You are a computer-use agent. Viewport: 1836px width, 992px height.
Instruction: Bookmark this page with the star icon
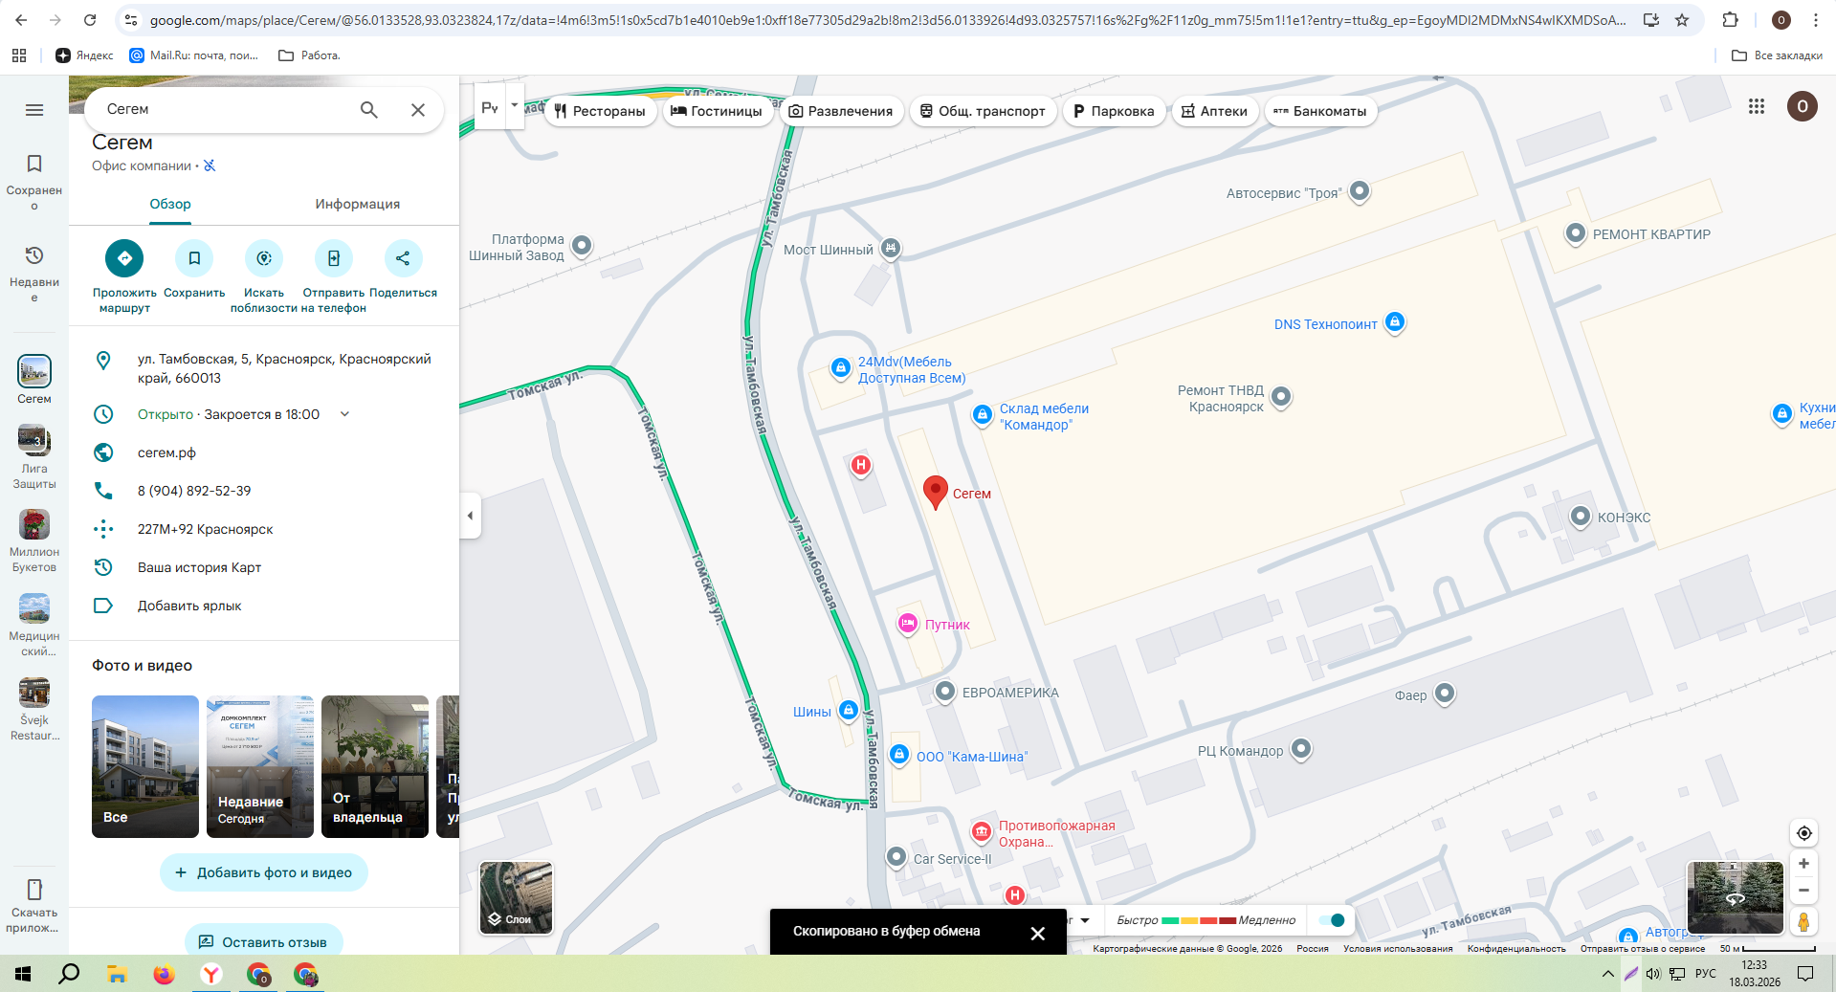(x=1682, y=20)
